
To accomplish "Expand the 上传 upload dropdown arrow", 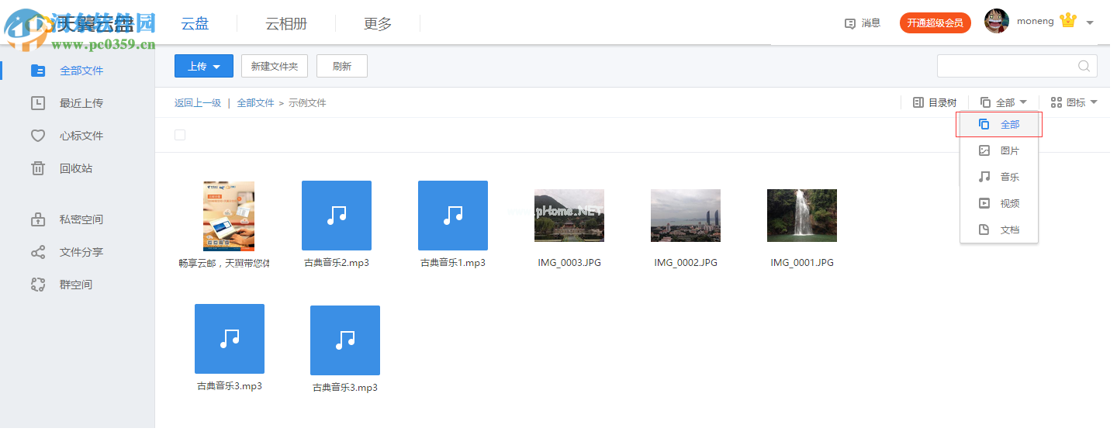I will pos(217,67).
